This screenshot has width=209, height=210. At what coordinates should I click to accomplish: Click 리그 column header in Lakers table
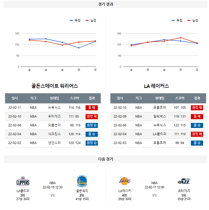point(139,98)
